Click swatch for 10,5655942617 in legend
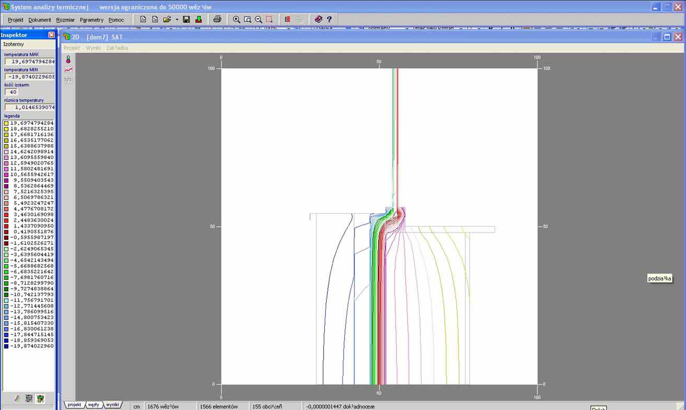This screenshot has height=410, width=686. click(x=6, y=174)
